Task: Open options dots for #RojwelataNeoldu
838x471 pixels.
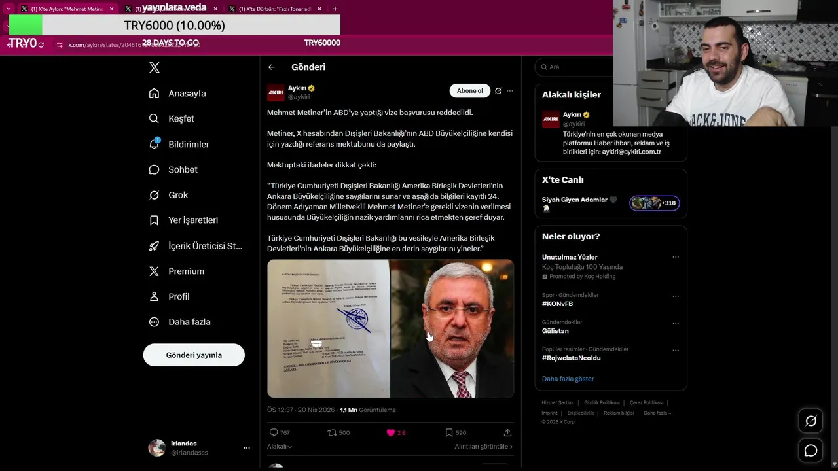Action: 676,350
